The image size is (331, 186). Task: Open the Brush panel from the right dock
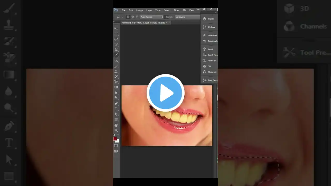(x=209, y=49)
